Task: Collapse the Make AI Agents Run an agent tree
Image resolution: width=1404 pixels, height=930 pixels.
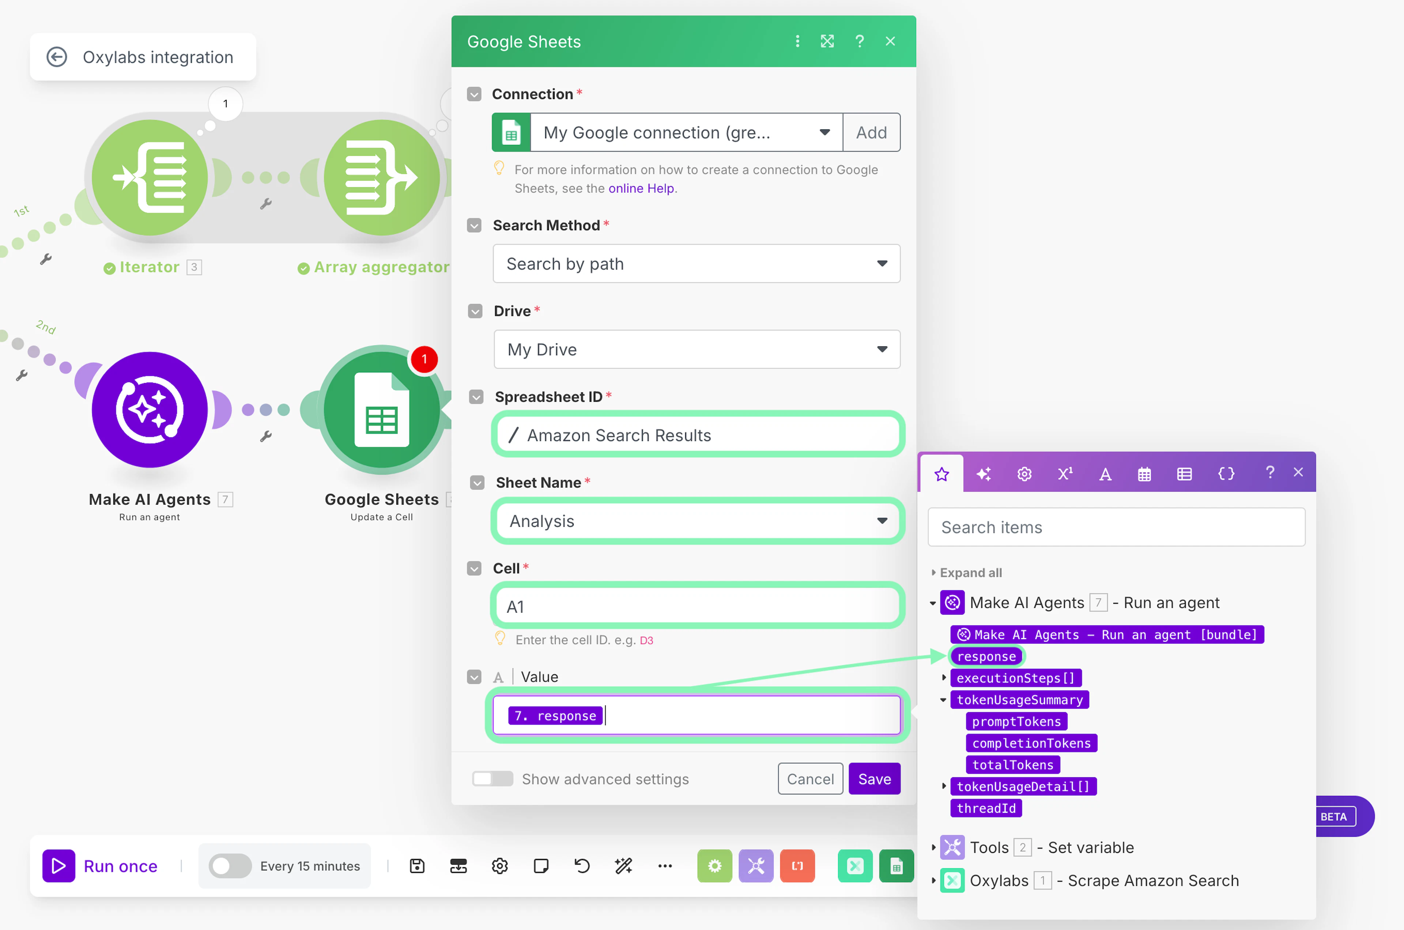Action: (x=933, y=603)
